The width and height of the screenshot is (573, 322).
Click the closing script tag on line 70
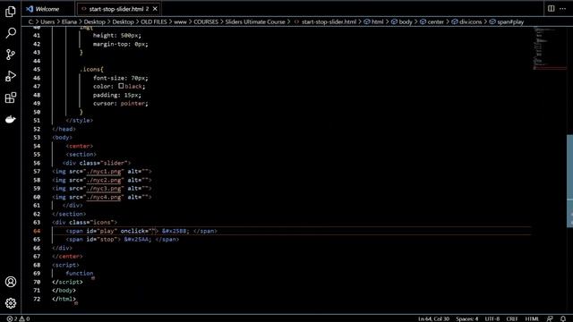67,282
